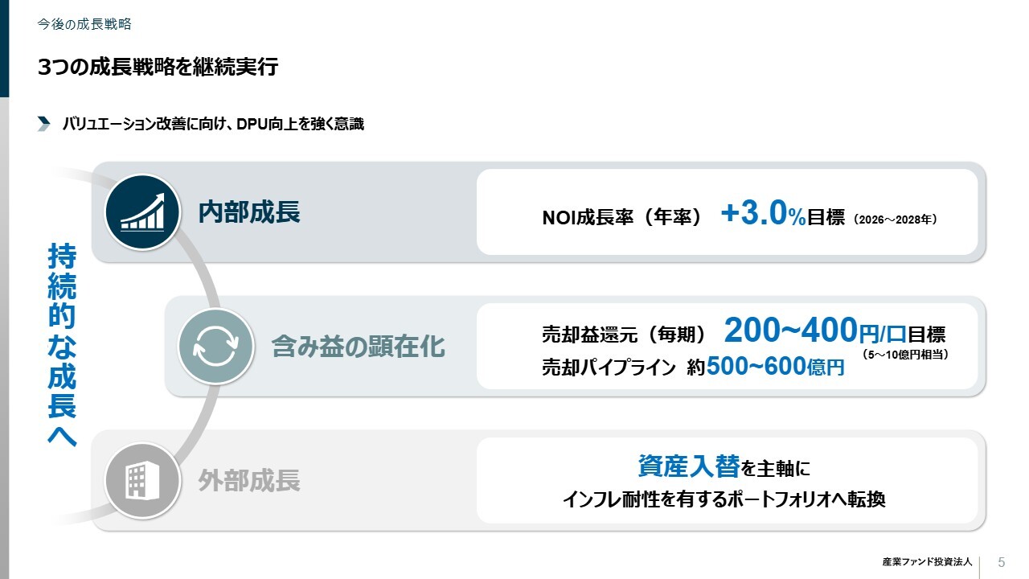Click the vertical 持続的な成長へ text
This screenshot has height=579, width=1029.
pos(62,345)
